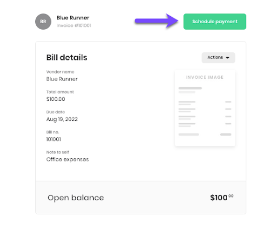This screenshot has height=237, width=277.
Task: Click the Note to self label
Action: 58,152
